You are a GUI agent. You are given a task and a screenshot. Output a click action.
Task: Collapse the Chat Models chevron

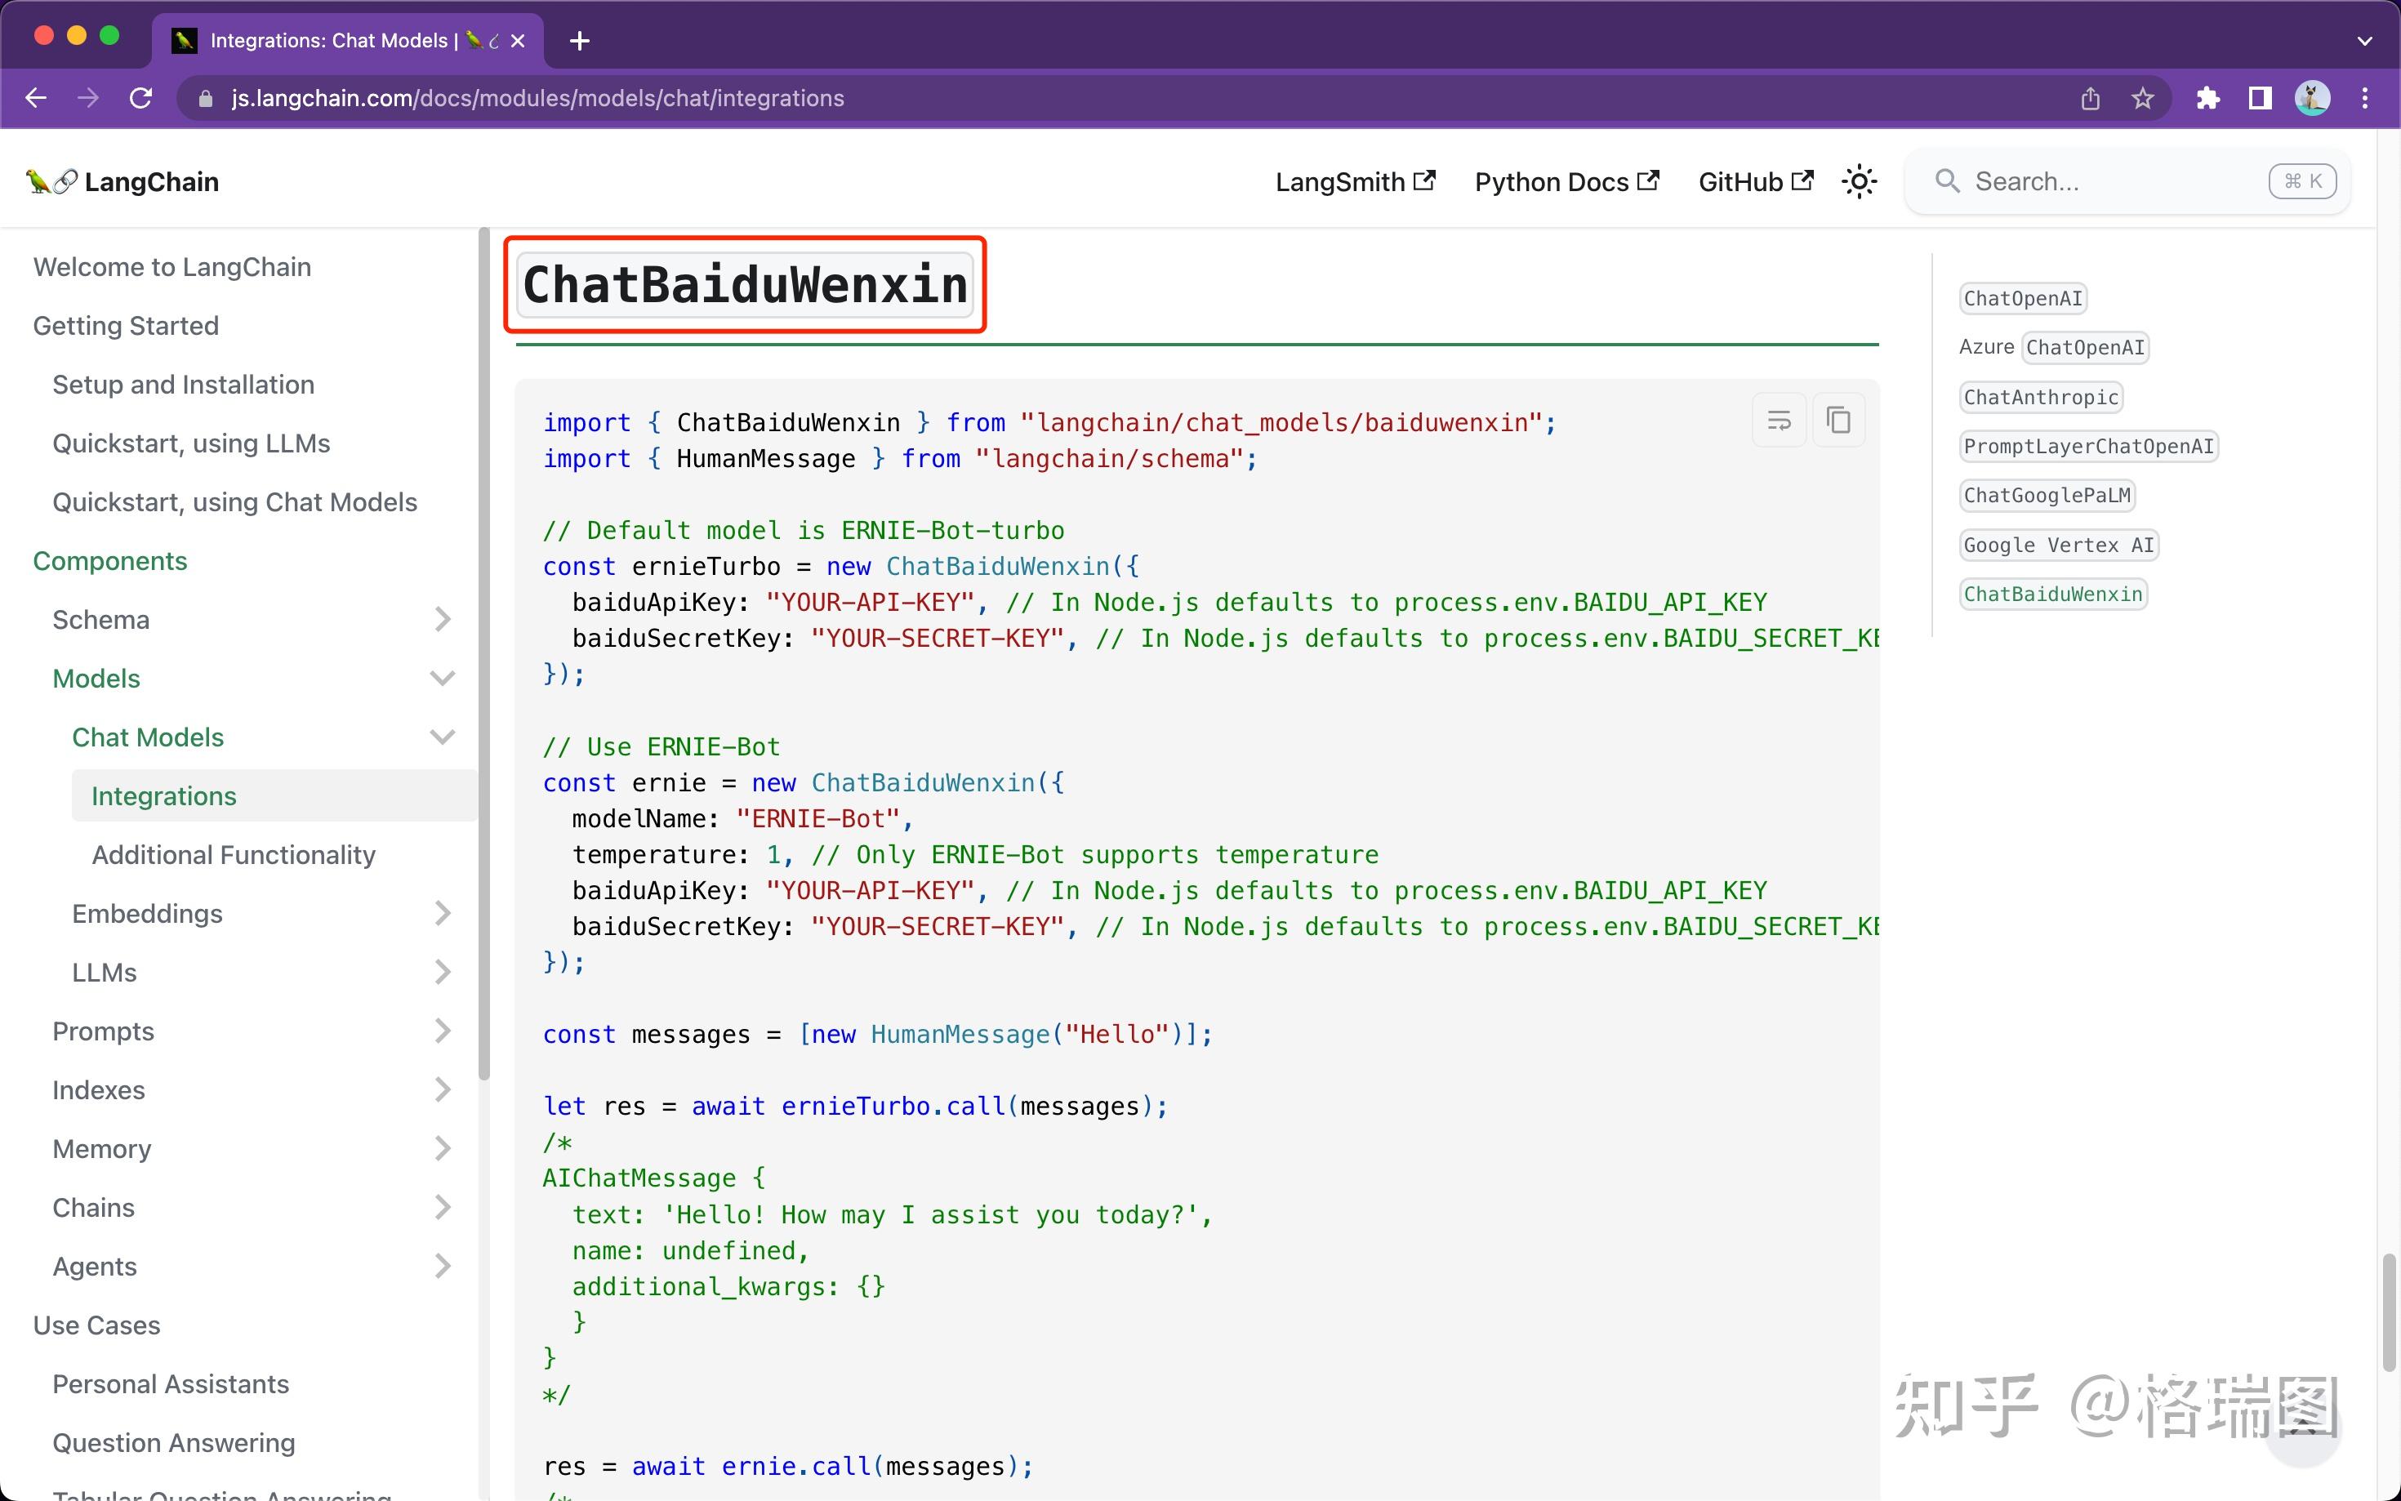pyautogui.click(x=443, y=737)
